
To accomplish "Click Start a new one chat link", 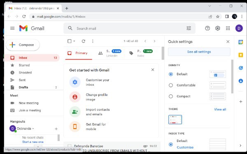I will [x=33, y=142].
